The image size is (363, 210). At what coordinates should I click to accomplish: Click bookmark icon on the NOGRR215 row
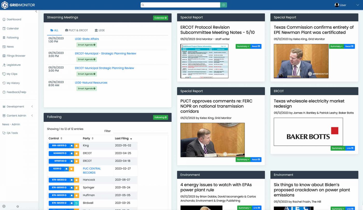tap(72, 153)
